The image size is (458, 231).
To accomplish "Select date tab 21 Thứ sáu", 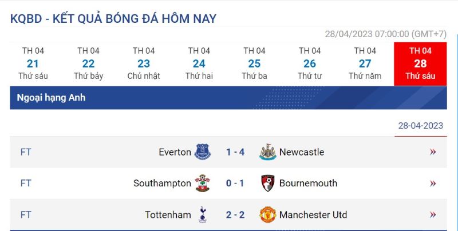I will pos(33,63).
